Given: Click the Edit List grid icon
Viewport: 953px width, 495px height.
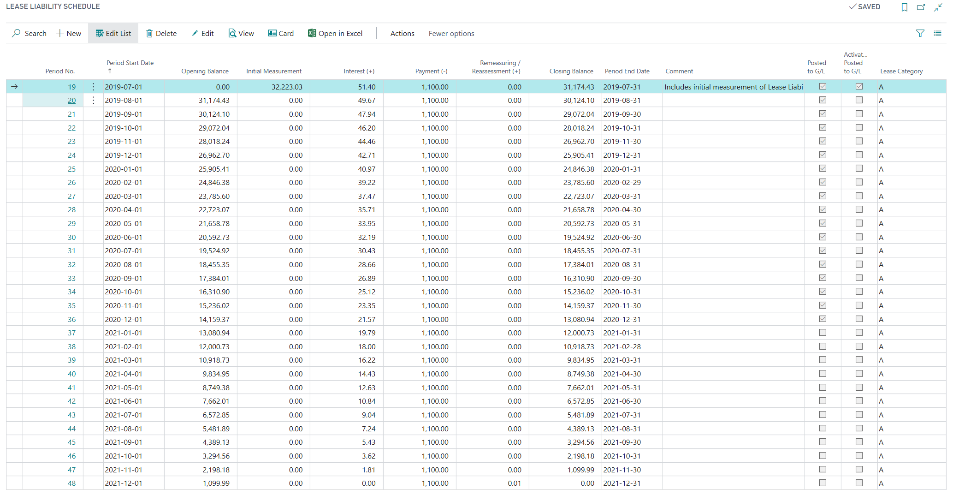Looking at the screenshot, I should pos(100,33).
